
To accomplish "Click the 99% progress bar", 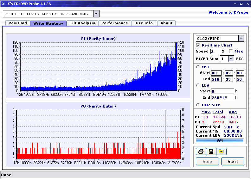I will pyautogui.click(x=220, y=140).
